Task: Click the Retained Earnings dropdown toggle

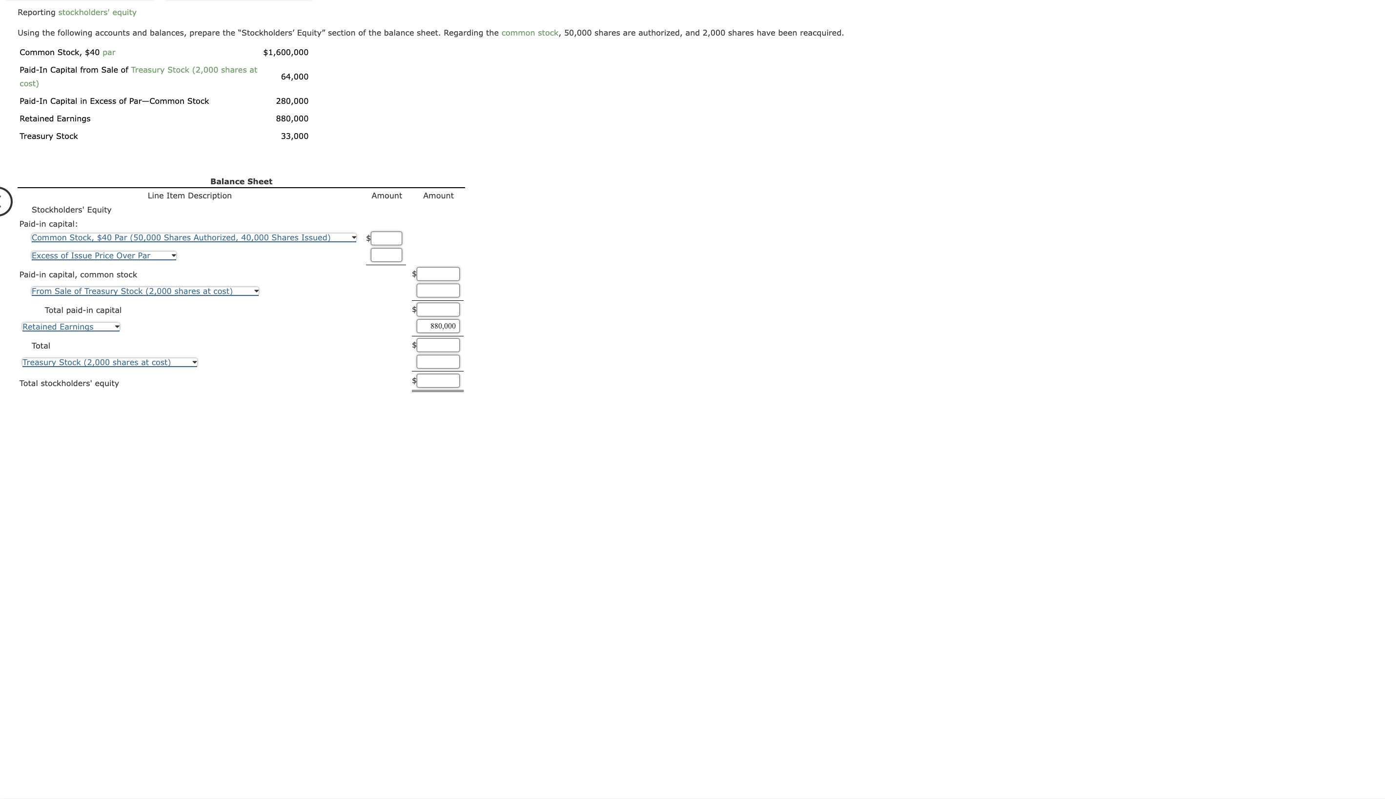Action: [116, 326]
